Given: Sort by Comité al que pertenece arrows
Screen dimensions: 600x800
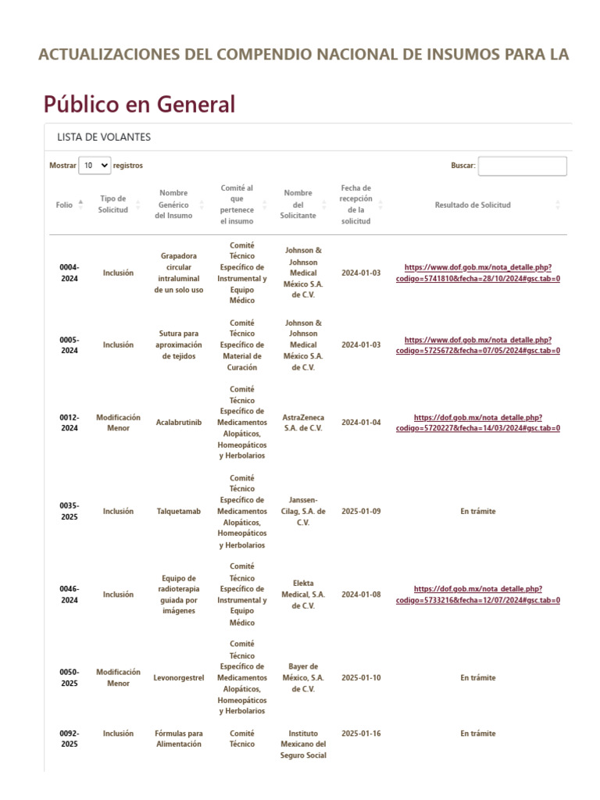Looking at the screenshot, I should [x=264, y=205].
